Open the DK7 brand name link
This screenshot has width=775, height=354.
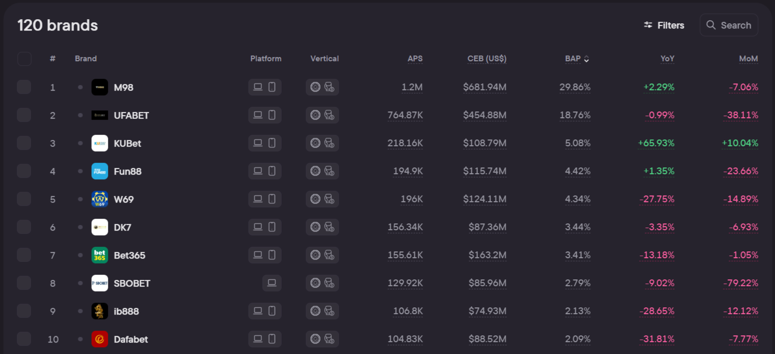tap(124, 227)
